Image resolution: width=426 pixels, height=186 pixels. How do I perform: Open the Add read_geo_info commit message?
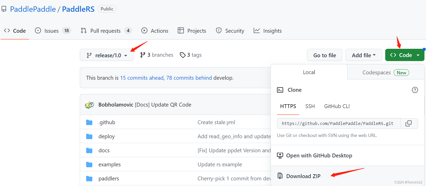click(234, 136)
